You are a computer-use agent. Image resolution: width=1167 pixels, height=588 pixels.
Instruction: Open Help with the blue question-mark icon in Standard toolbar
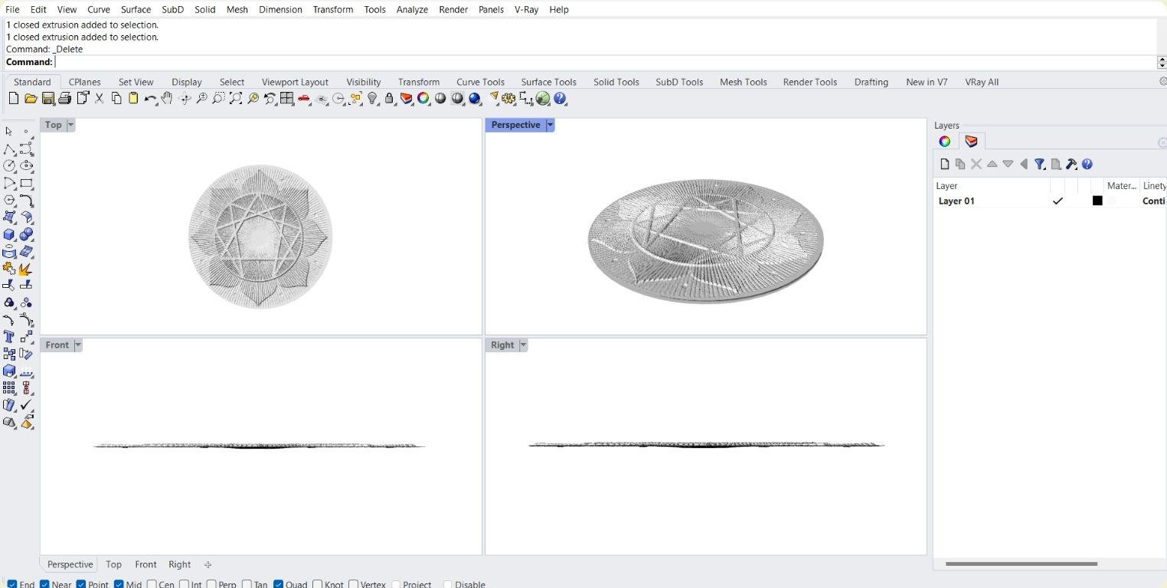[x=560, y=99]
